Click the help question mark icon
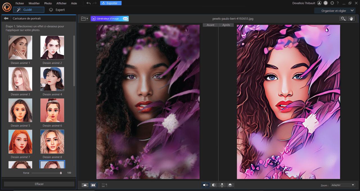The height and width of the screenshot is (191, 360). 338,3
